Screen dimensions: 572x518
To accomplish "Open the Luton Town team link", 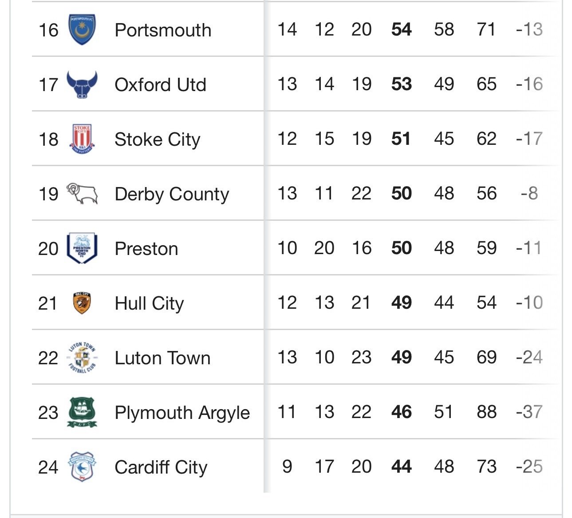I will pyautogui.click(x=162, y=358).
